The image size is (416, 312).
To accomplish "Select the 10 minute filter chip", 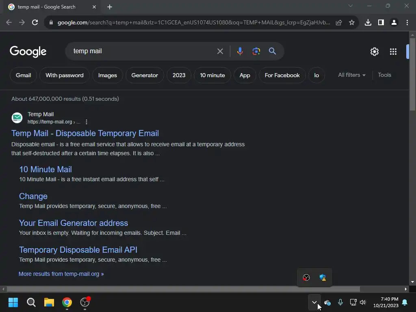I will pos(212,75).
